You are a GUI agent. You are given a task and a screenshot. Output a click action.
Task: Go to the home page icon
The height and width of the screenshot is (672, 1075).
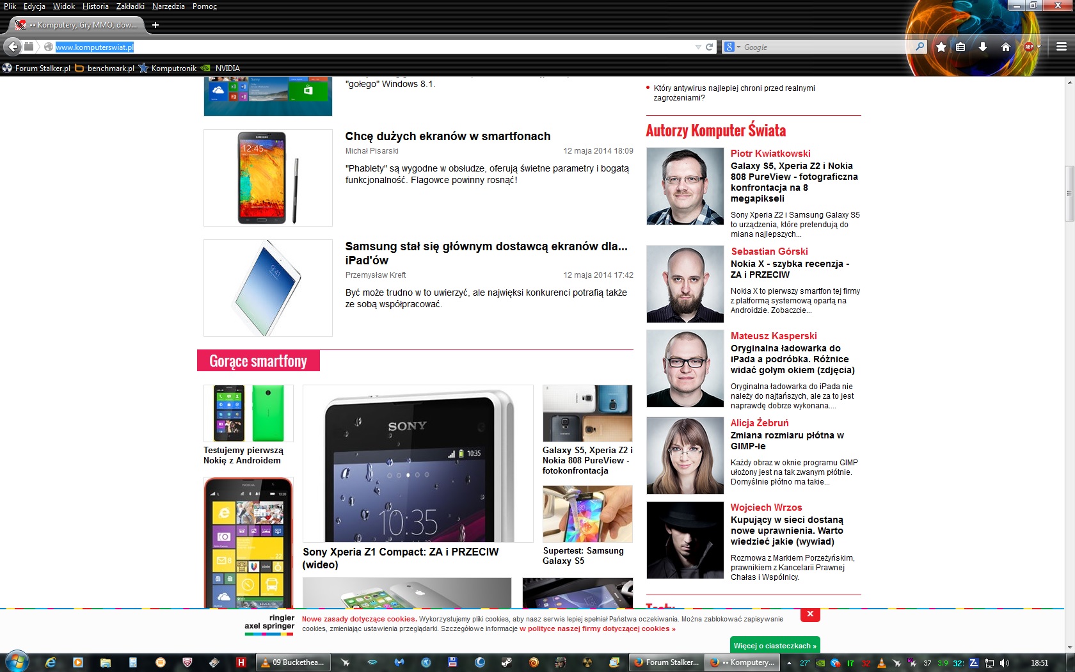pos(1005,47)
